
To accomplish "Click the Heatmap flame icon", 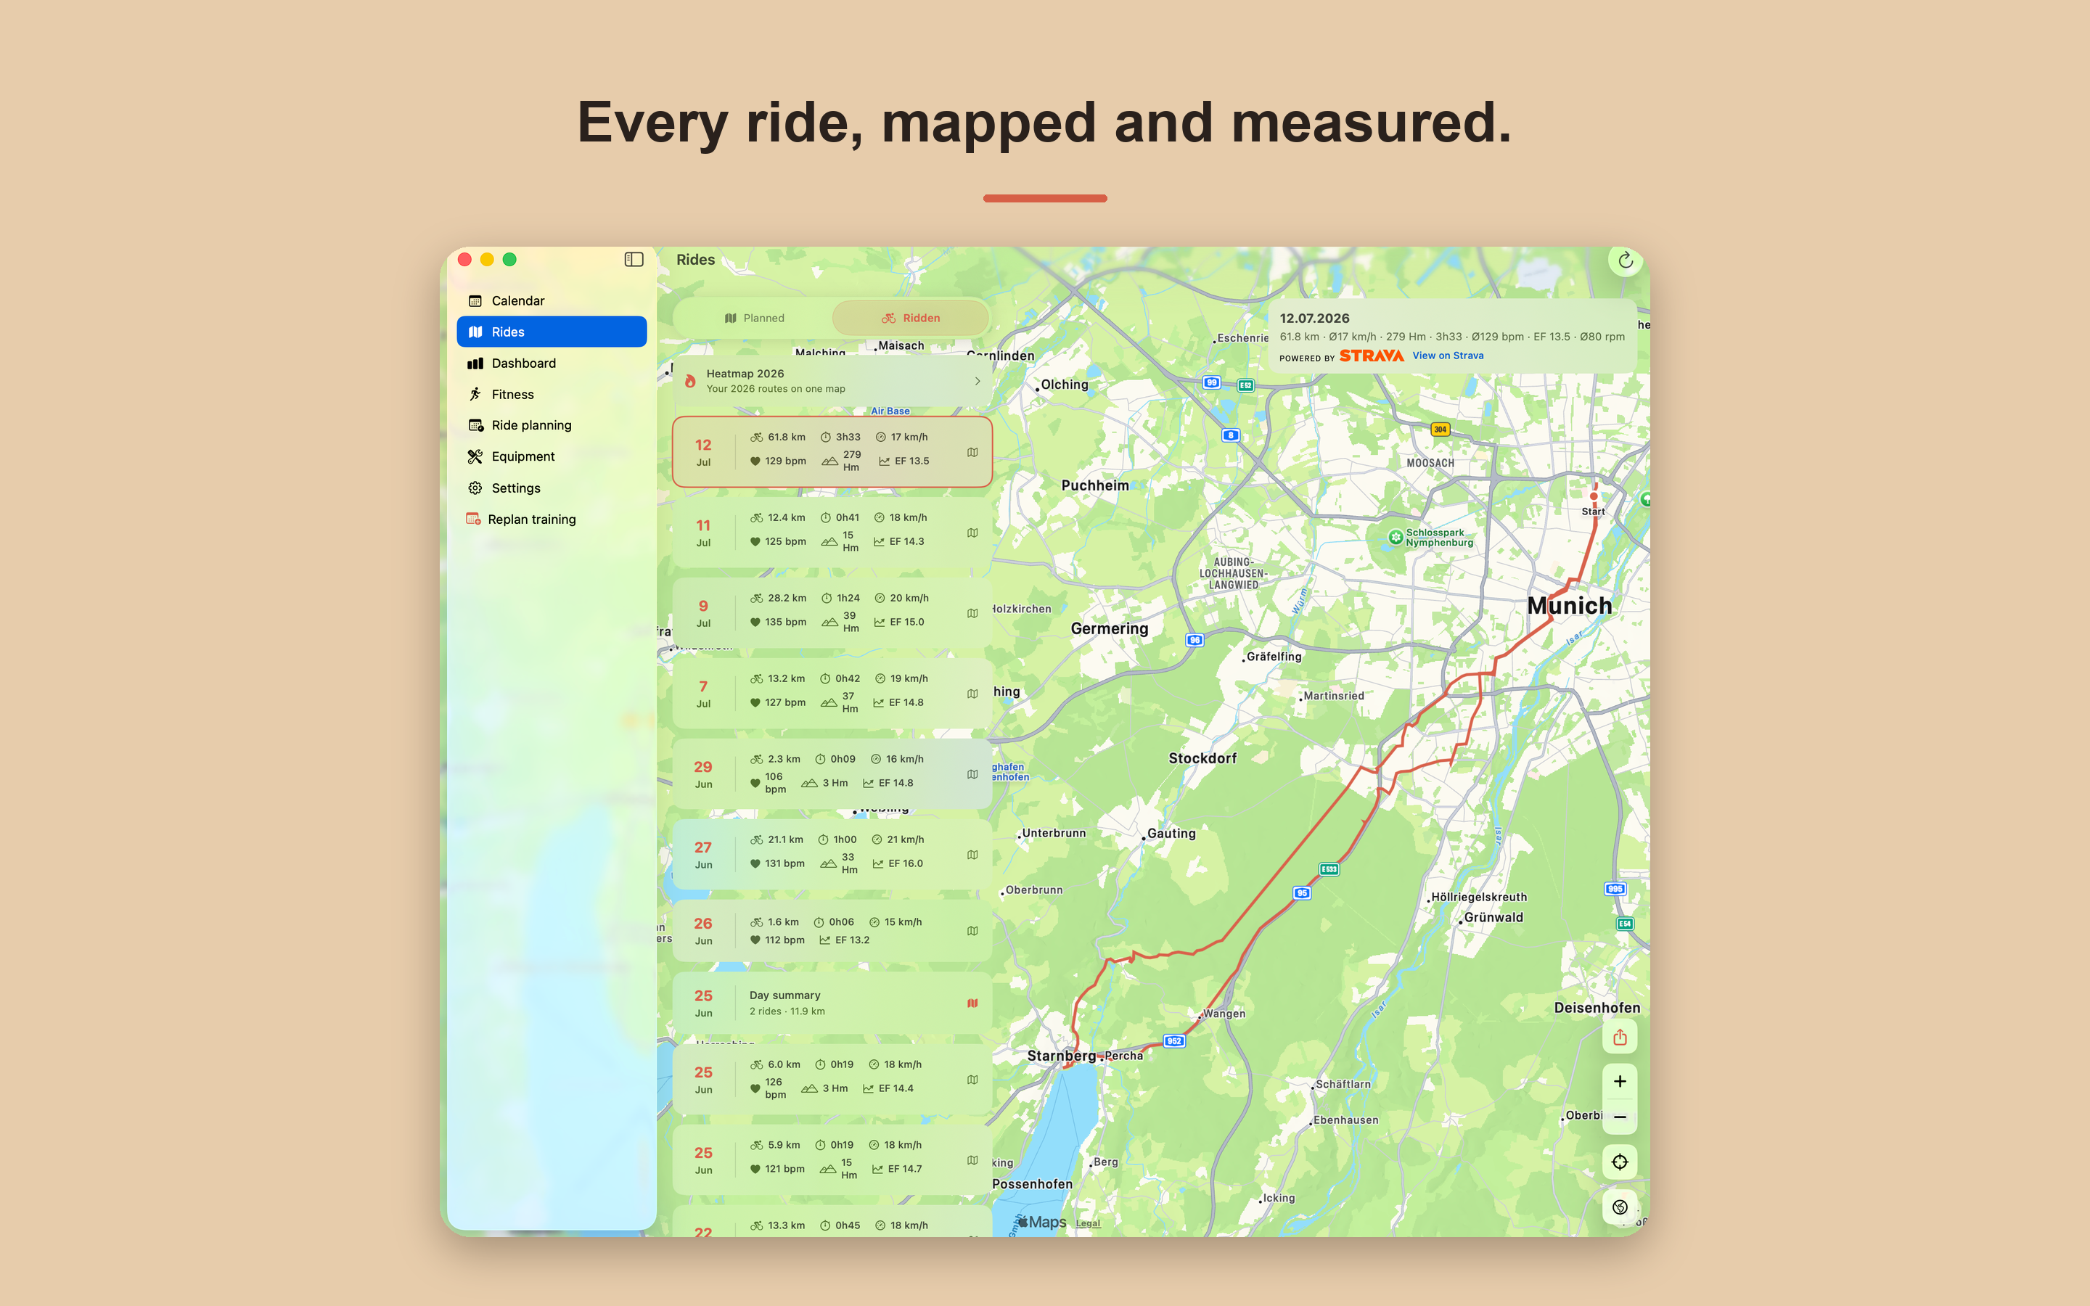I will click(x=690, y=381).
